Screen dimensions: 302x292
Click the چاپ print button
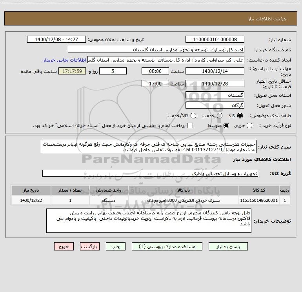pos(116,247)
